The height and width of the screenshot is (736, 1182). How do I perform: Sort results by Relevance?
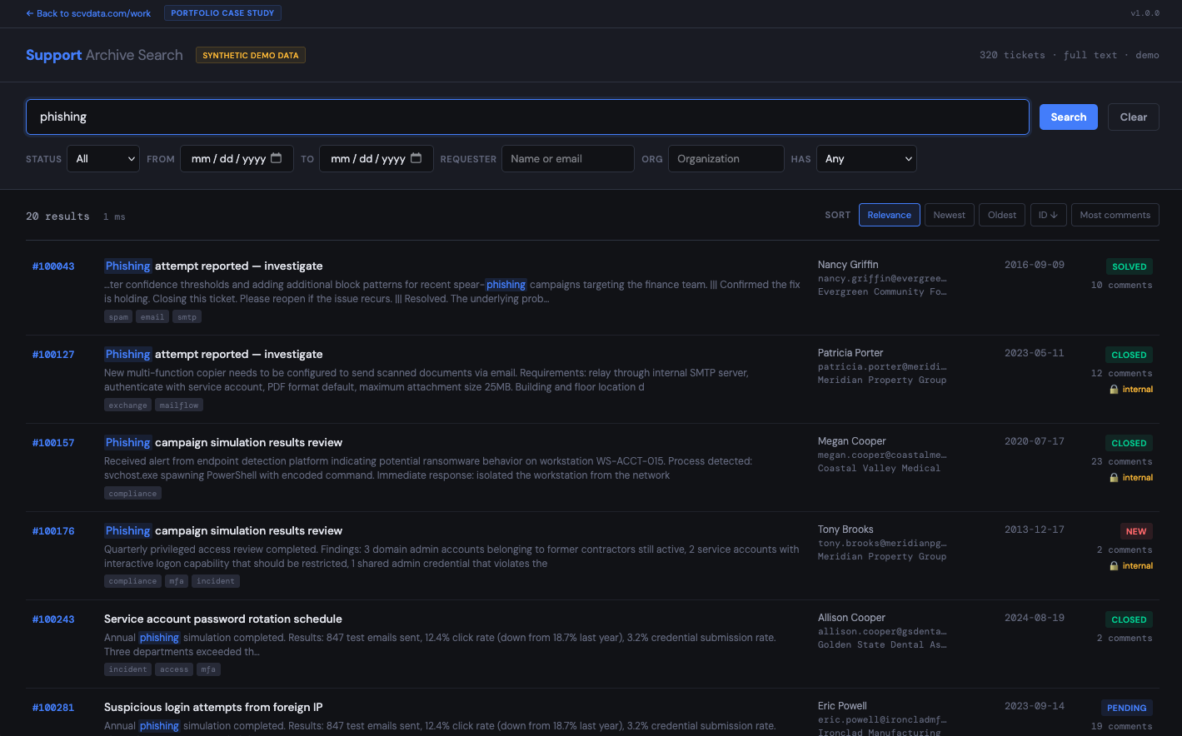(890, 215)
